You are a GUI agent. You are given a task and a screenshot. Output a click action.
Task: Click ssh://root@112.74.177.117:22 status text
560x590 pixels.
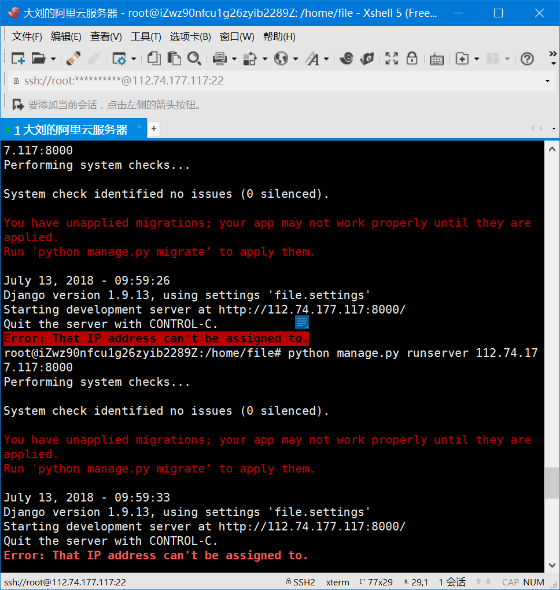pyautogui.click(x=65, y=582)
